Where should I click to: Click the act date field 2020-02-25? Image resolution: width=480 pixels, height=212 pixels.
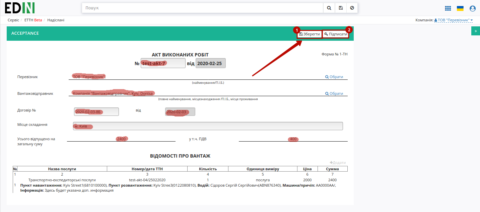211,63
